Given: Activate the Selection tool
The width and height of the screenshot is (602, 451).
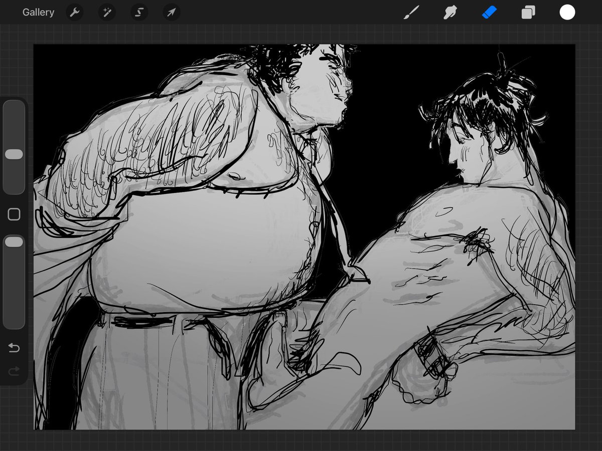Looking at the screenshot, I should 139,13.
